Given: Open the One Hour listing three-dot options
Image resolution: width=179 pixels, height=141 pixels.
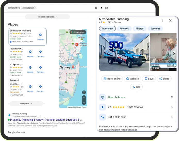Looking at the screenshot, I should click(22, 84).
